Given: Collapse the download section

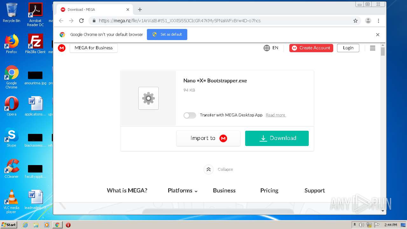Looking at the screenshot, I should (x=209, y=170).
